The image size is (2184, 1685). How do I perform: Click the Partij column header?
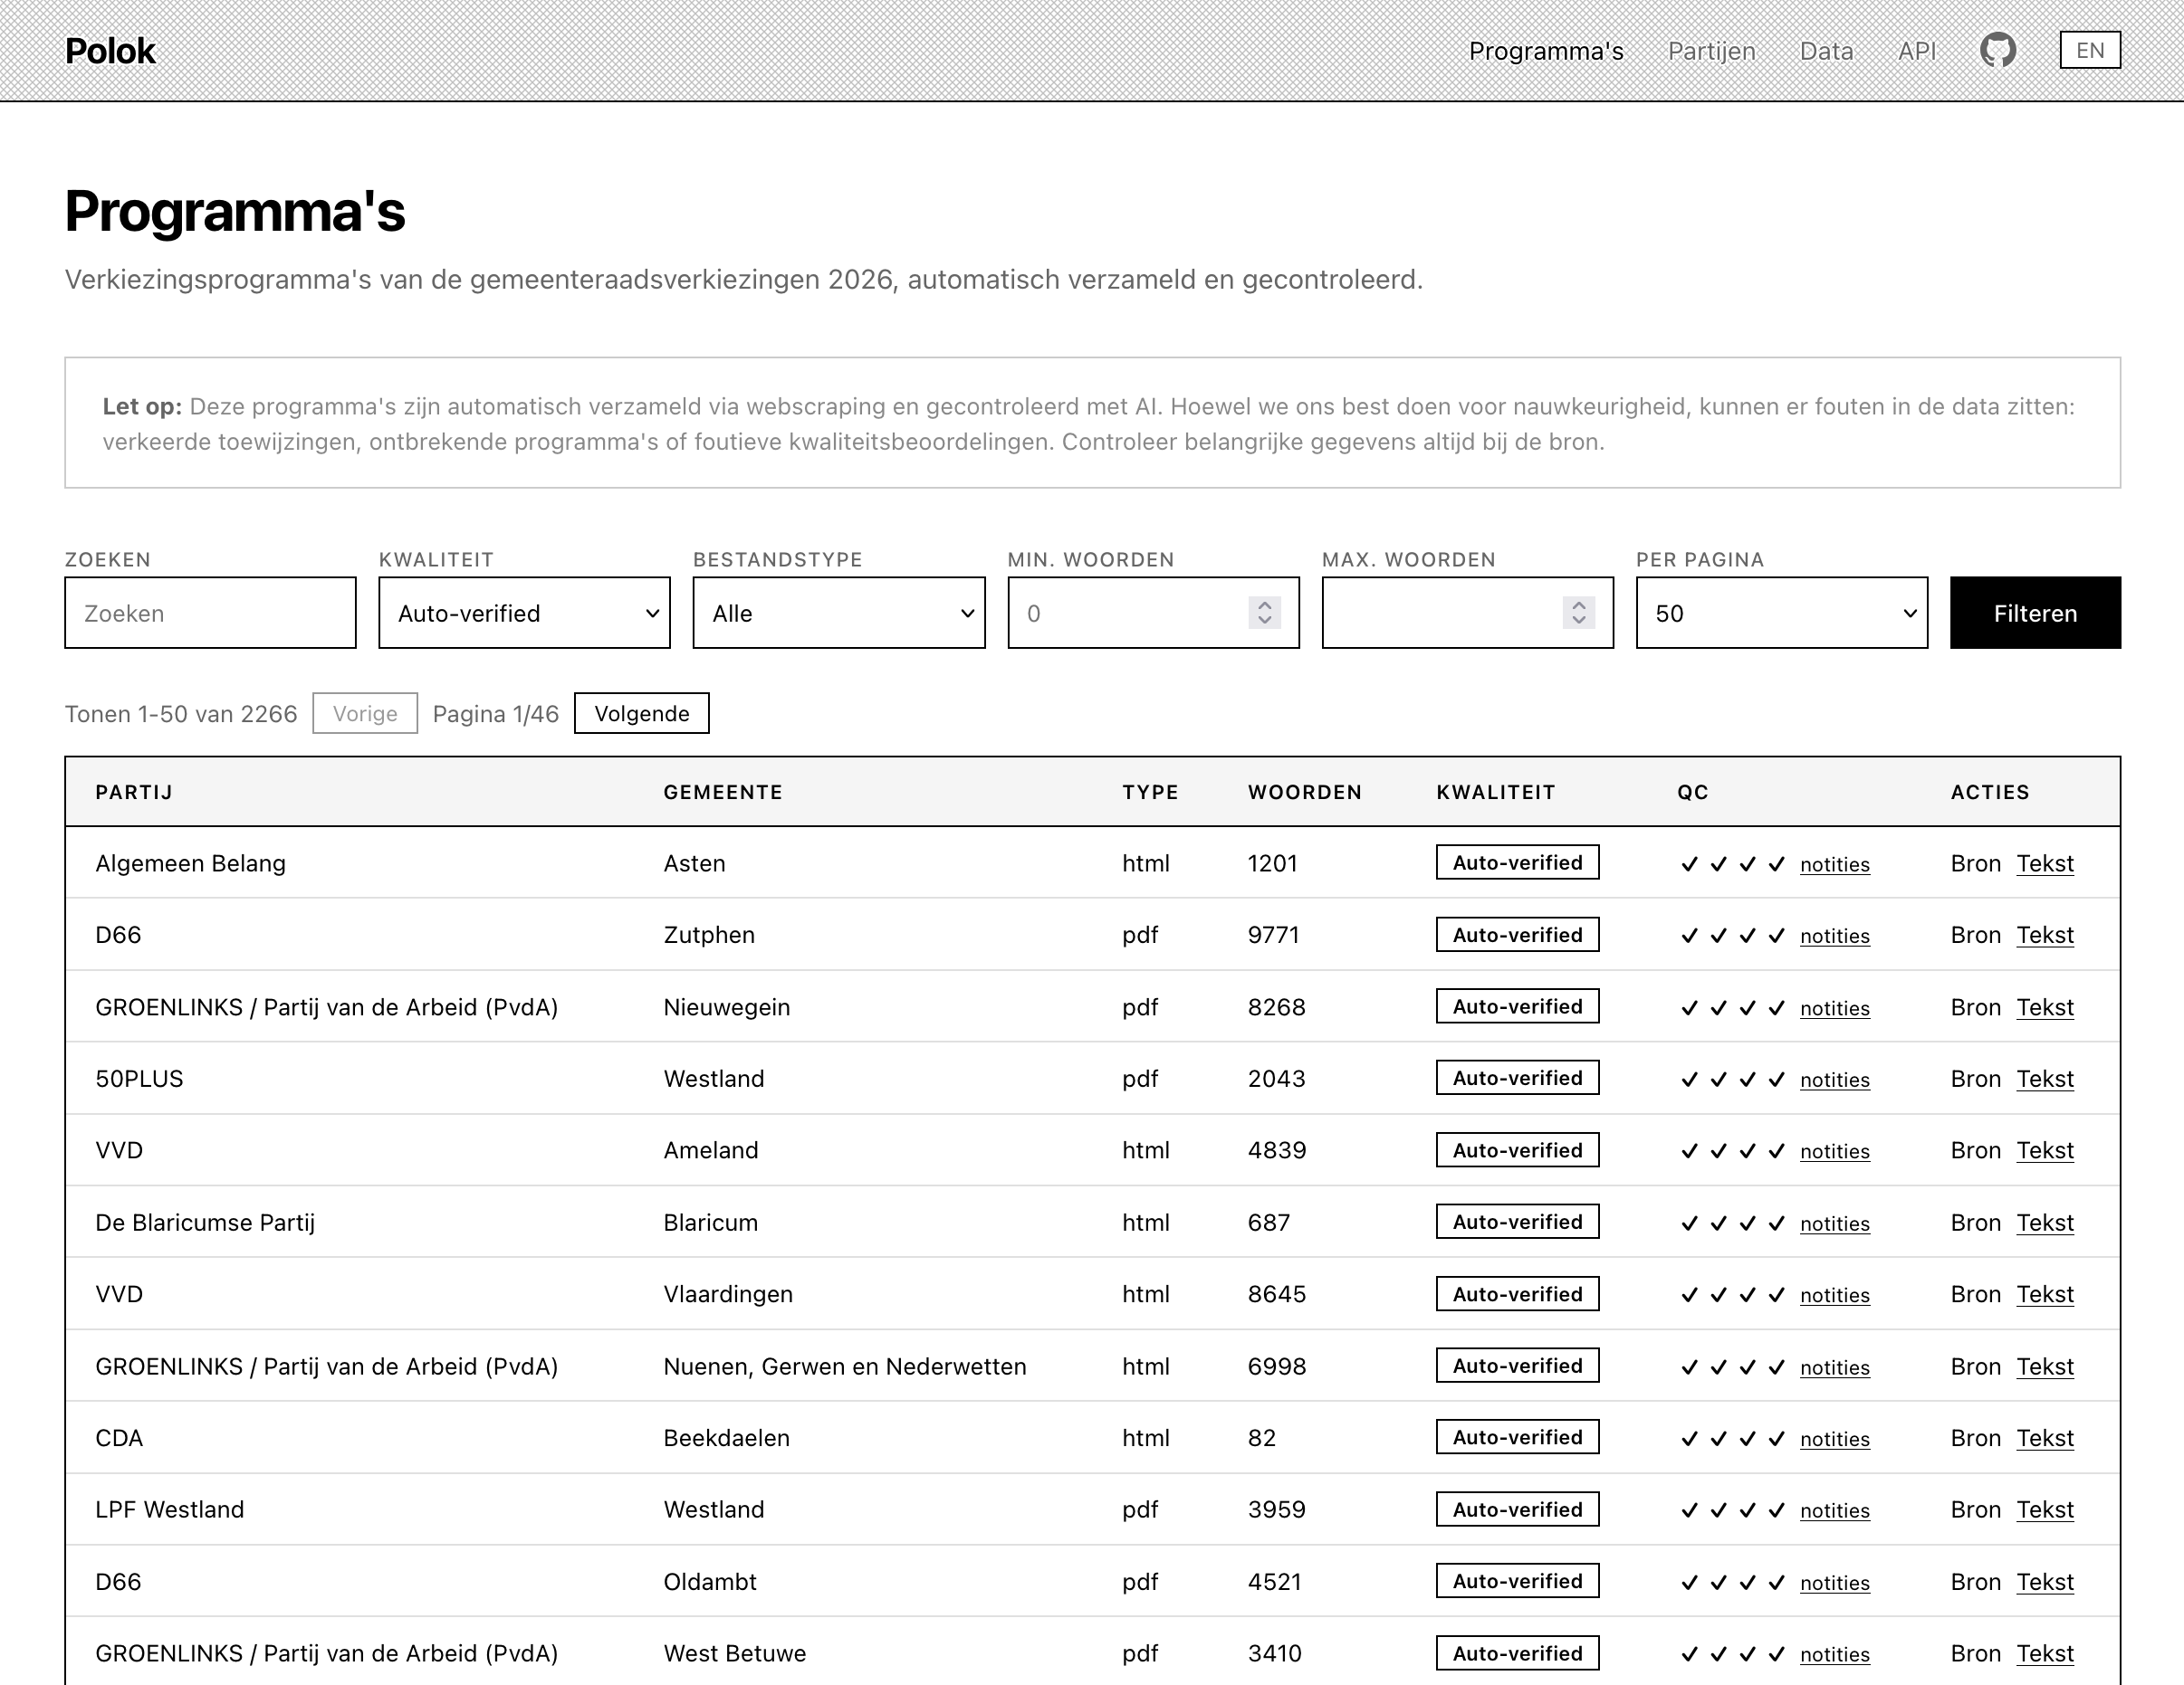point(134,793)
